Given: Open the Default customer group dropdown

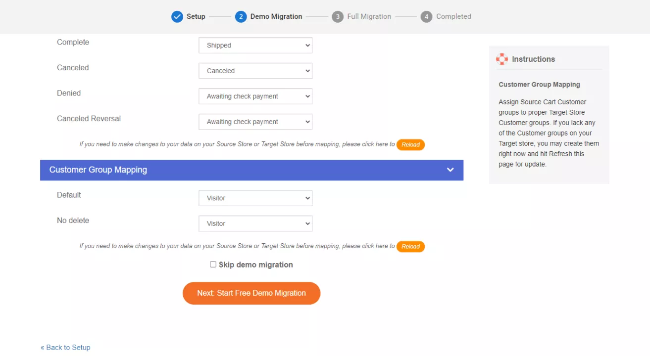Looking at the screenshot, I should [255, 198].
